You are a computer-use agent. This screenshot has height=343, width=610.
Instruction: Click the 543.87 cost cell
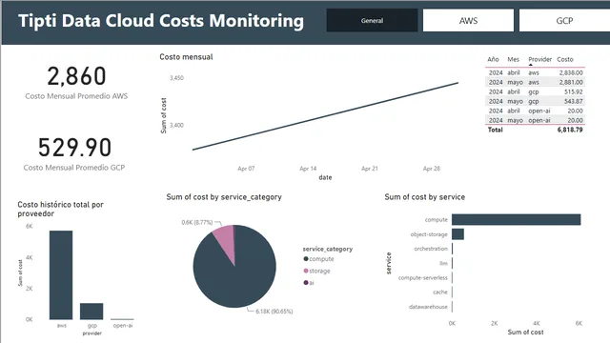point(574,101)
